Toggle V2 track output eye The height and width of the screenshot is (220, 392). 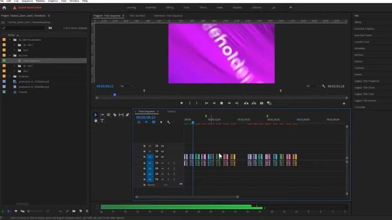162,152
